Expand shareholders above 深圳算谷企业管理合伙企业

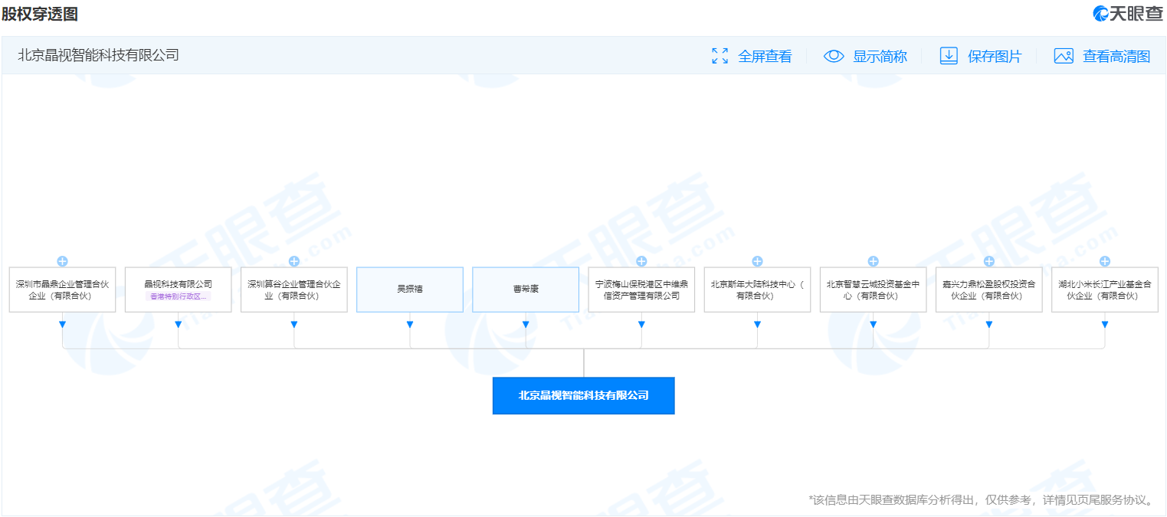click(294, 261)
